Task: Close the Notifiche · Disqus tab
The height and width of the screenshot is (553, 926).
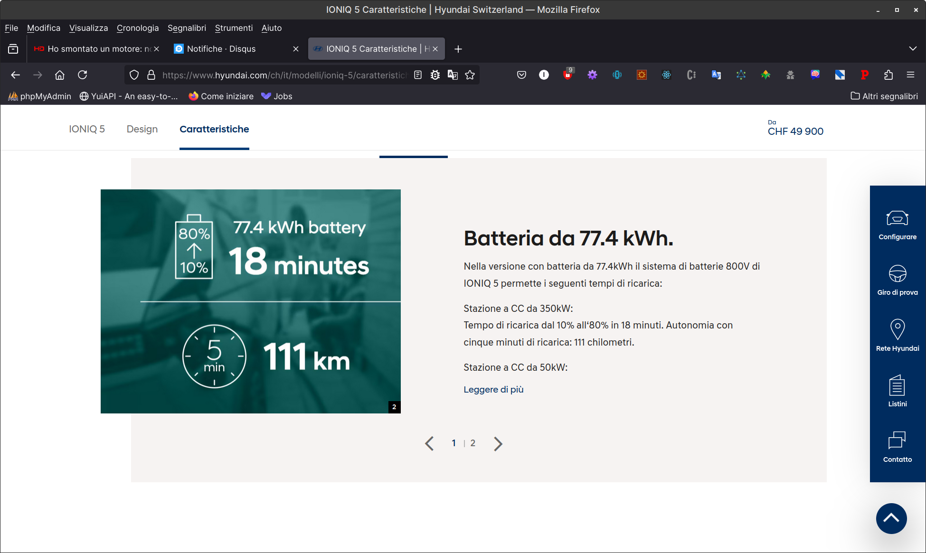Action: pyautogui.click(x=296, y=49)
